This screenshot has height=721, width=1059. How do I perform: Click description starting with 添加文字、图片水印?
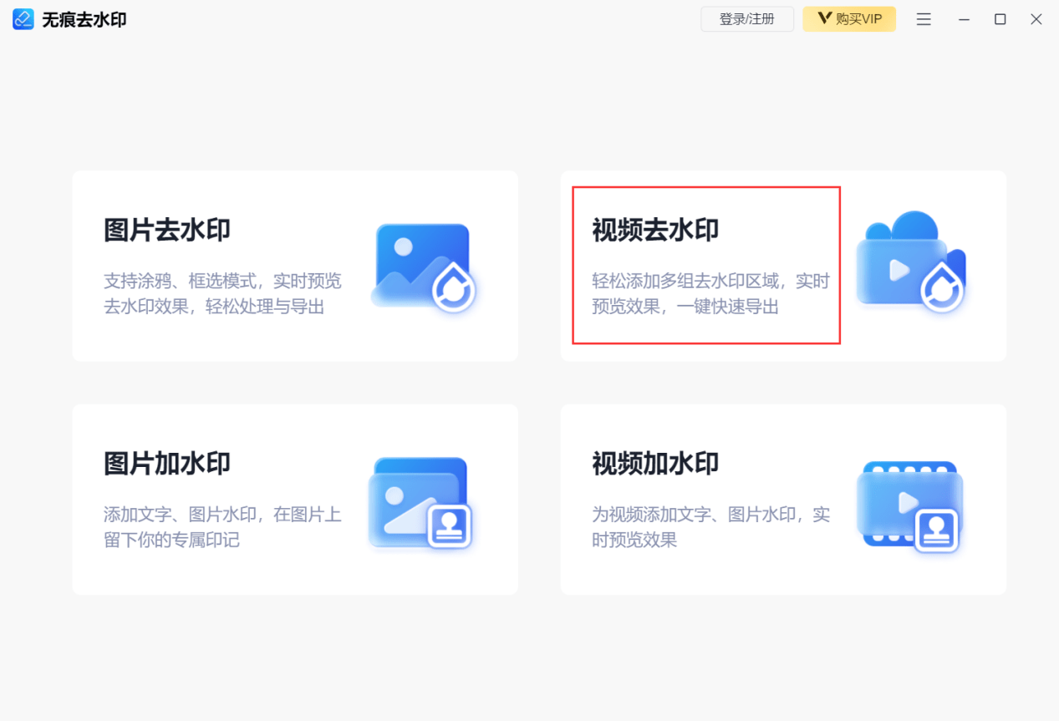coord(222,527)
